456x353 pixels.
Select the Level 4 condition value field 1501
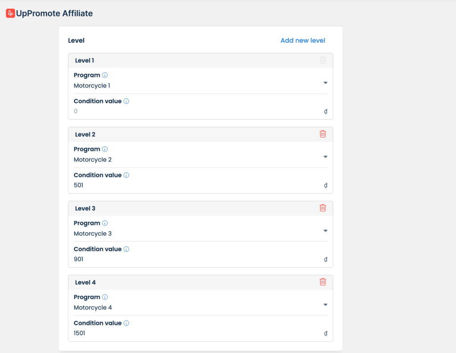(x=196, y=333)
